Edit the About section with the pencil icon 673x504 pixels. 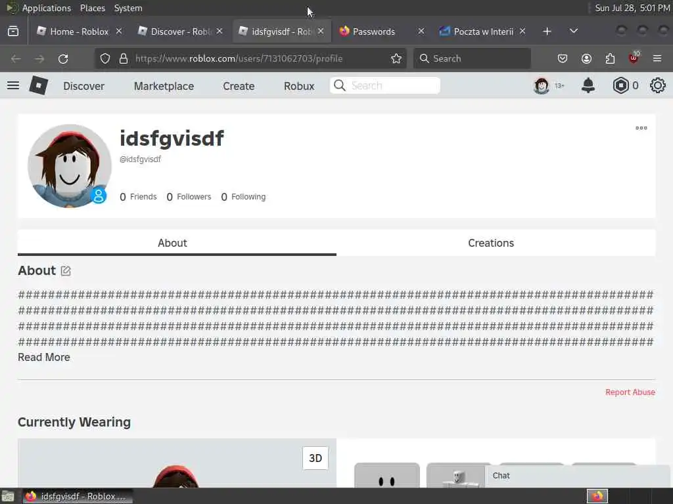click(x=66, y=271)
